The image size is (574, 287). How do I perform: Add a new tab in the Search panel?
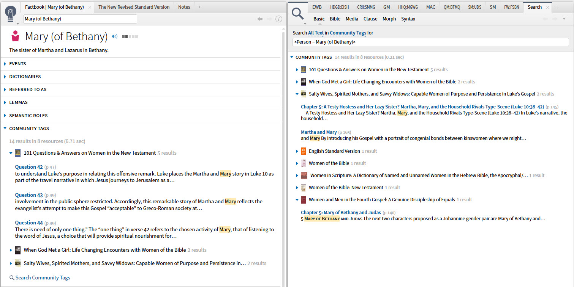coord(557,7)
